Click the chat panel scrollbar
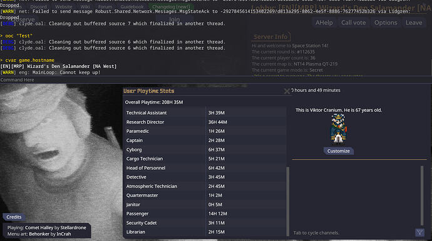The height and width of the screenshot is (241, 432). pyautogui.click(x=422, y=195)
